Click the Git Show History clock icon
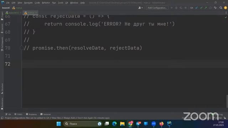The image size is (228, 128). point(210,8)
